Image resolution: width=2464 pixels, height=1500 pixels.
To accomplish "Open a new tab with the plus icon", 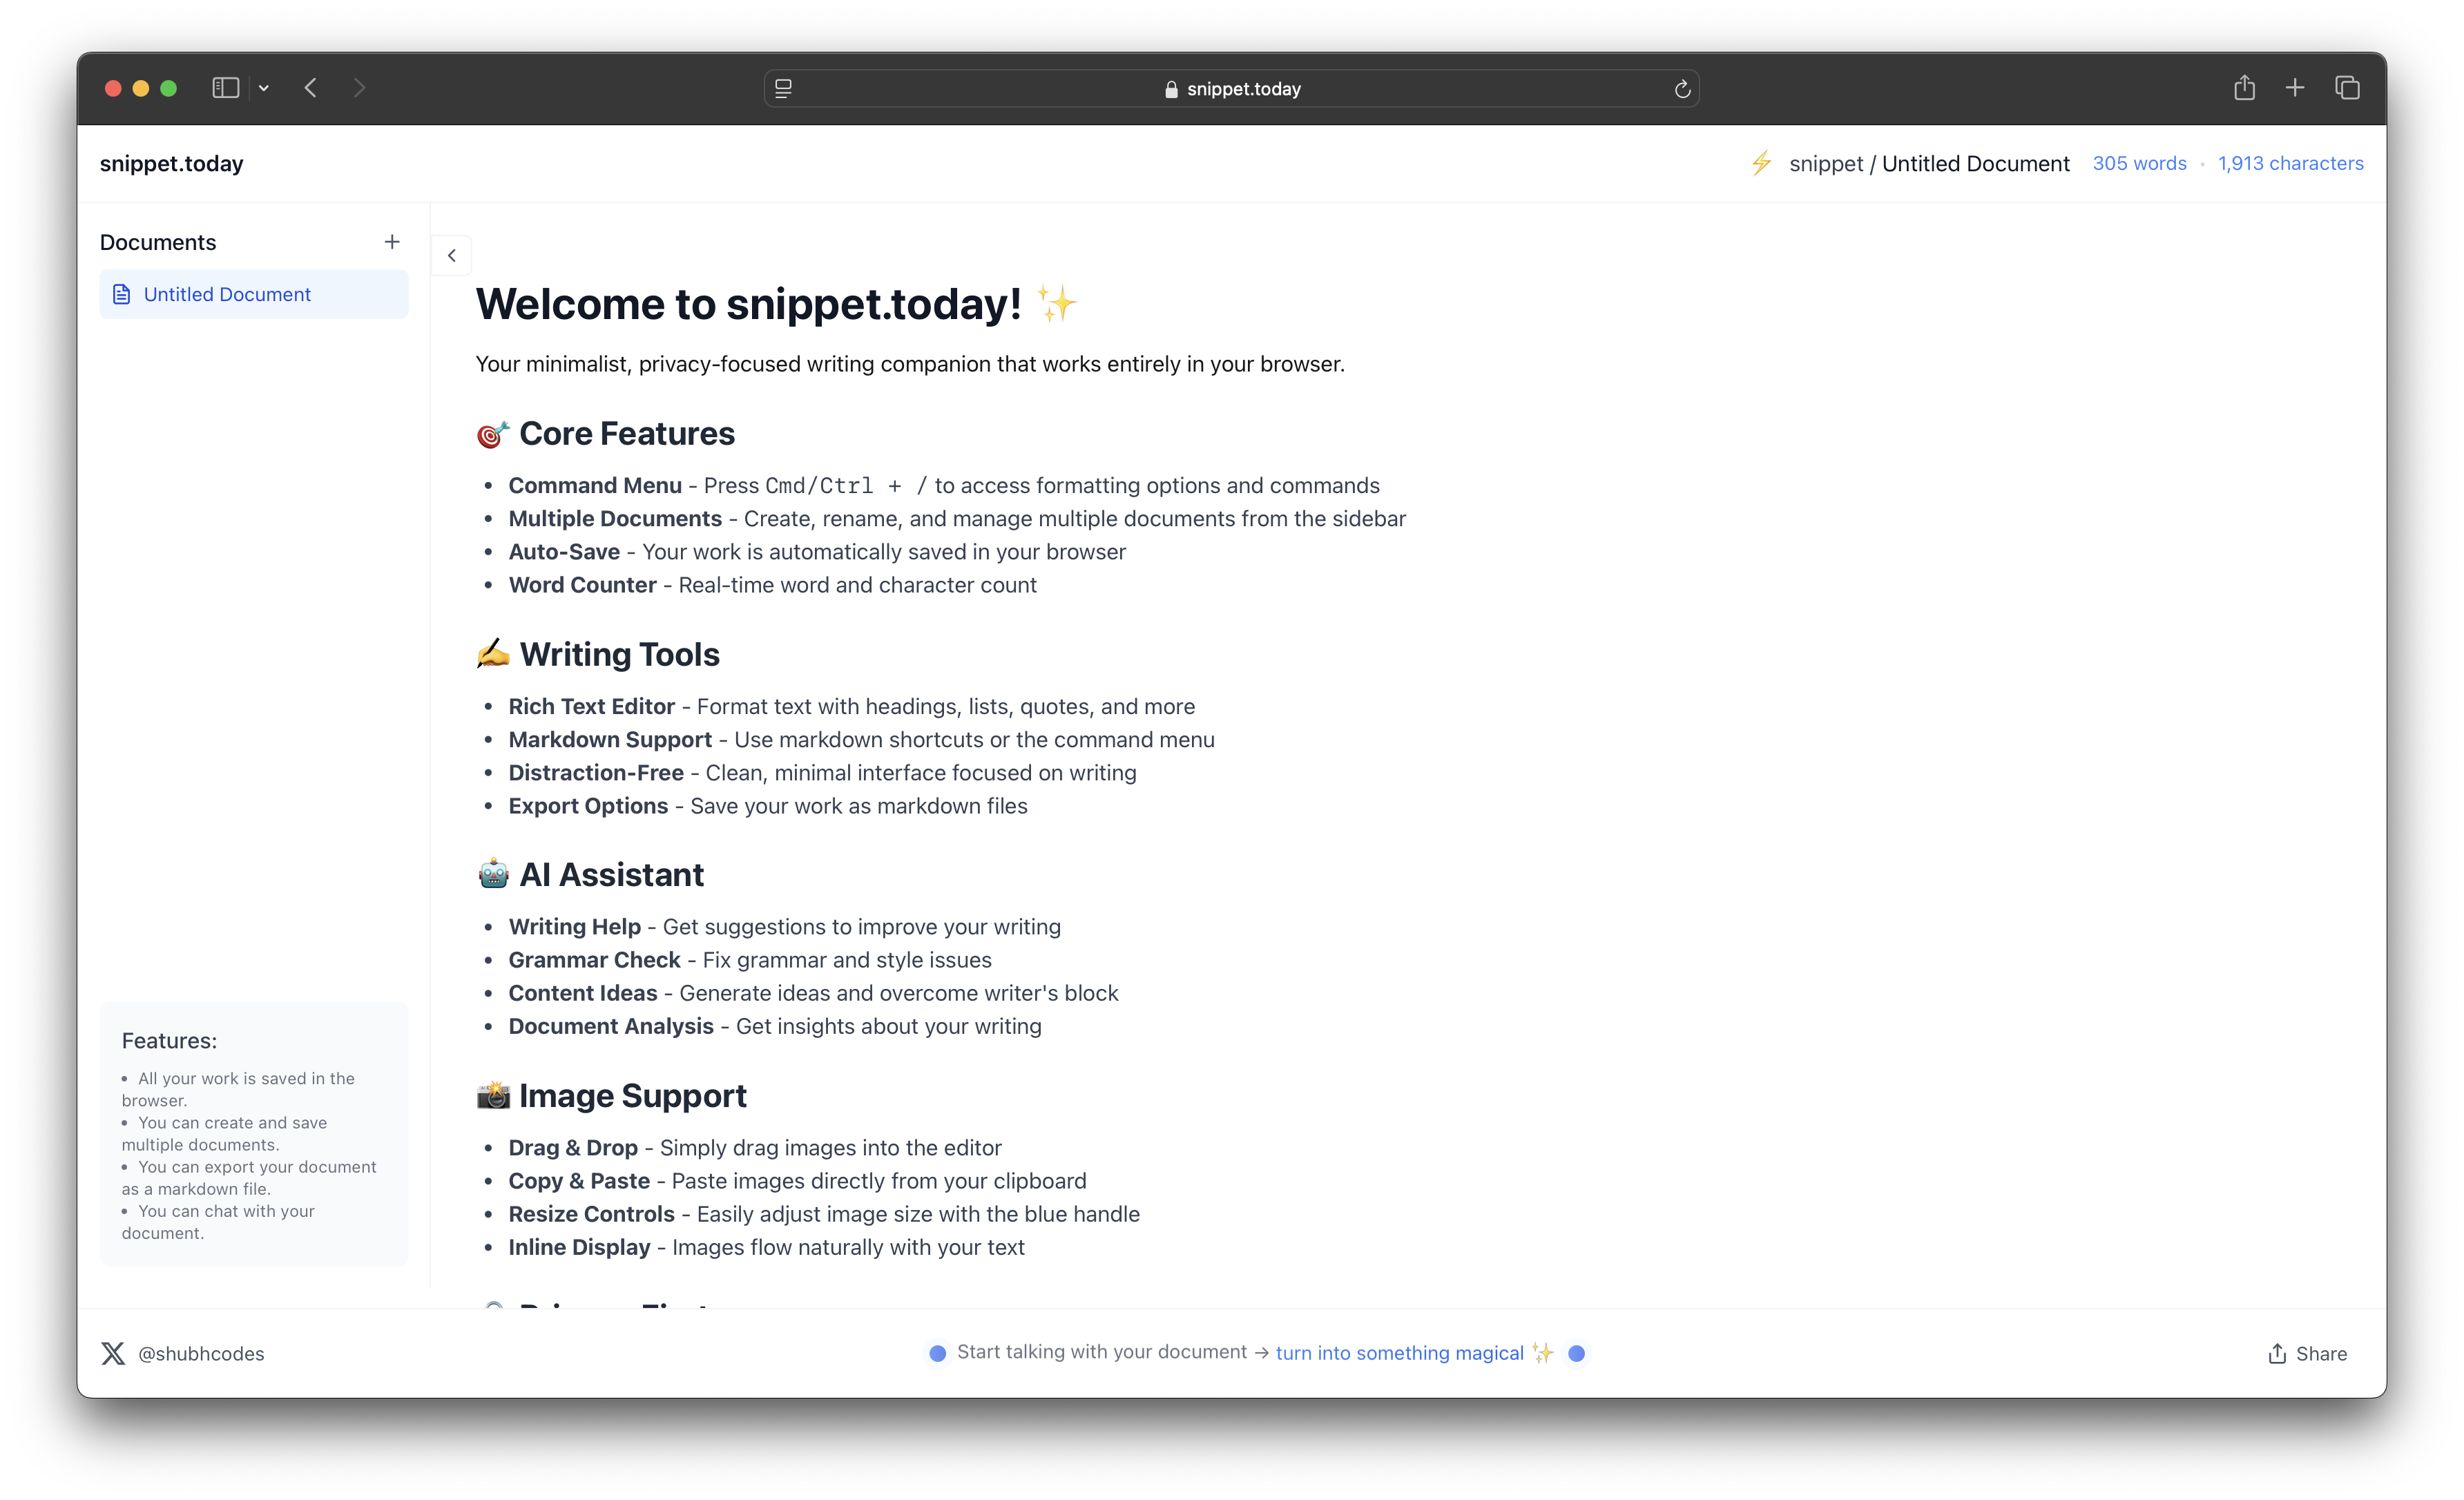I will 2295,88.
